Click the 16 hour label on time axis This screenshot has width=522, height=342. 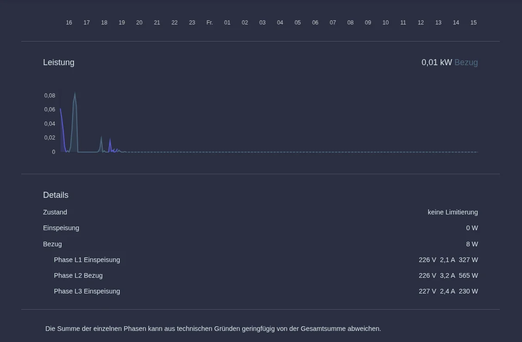click(x=69, y=23)
